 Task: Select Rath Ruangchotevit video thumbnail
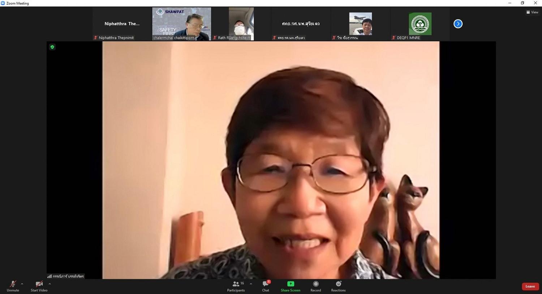241,24
